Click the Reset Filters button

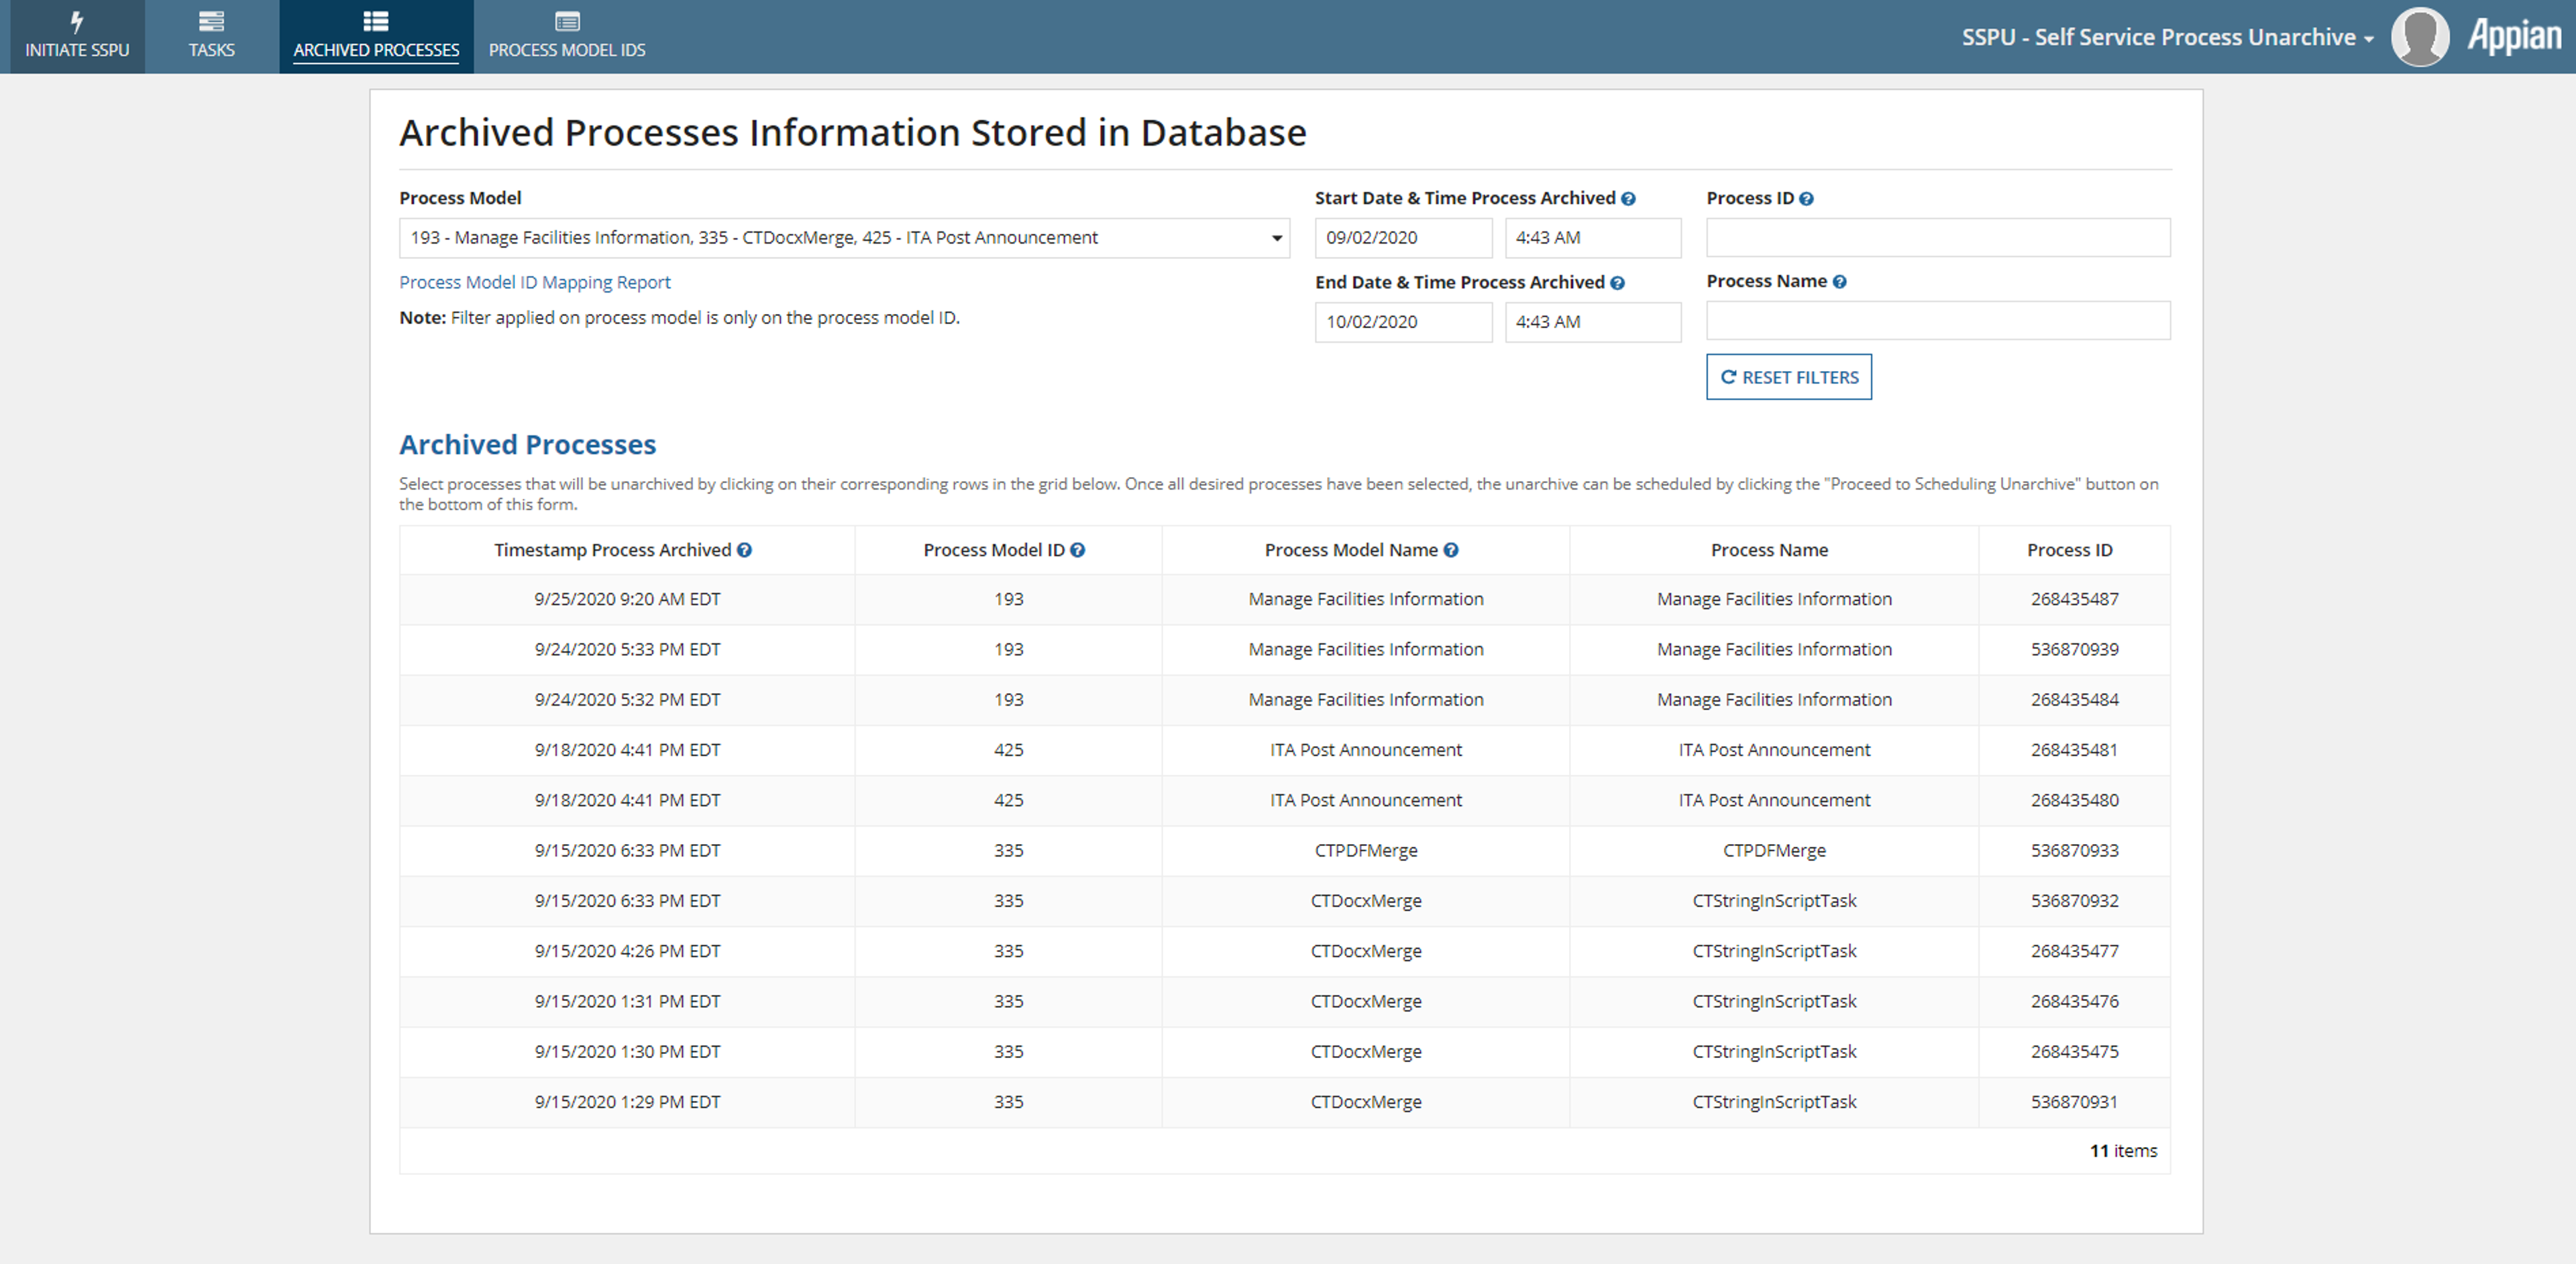click(1789, 377)
